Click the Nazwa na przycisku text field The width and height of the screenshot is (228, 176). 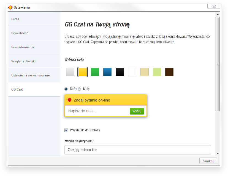(x=138, y=150)
